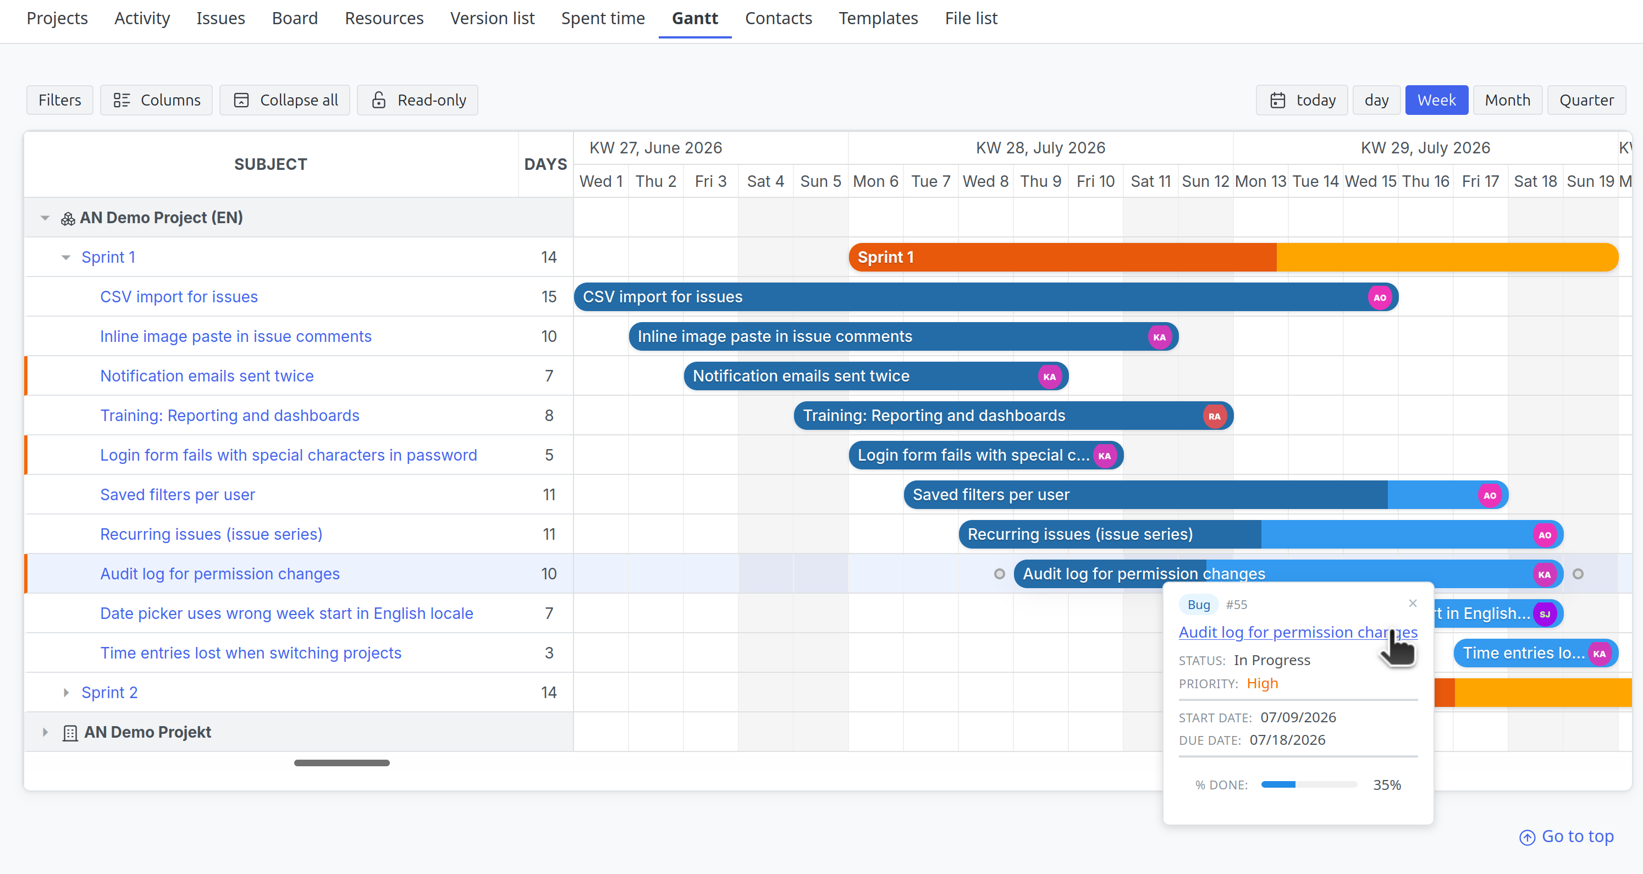
Task: Click the KA avatar on Audit log bar
Action: (1544, 574)
